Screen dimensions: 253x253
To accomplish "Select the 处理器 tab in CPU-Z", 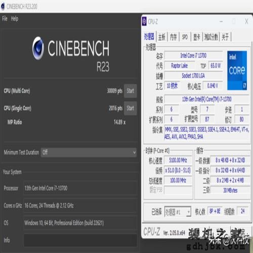I will [x=149, y=36].
